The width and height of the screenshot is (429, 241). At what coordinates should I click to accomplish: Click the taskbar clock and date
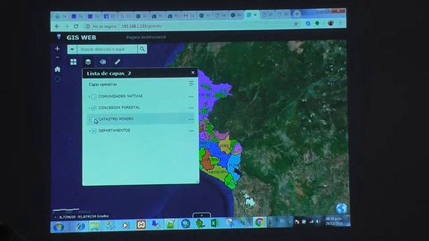[334, 221]
